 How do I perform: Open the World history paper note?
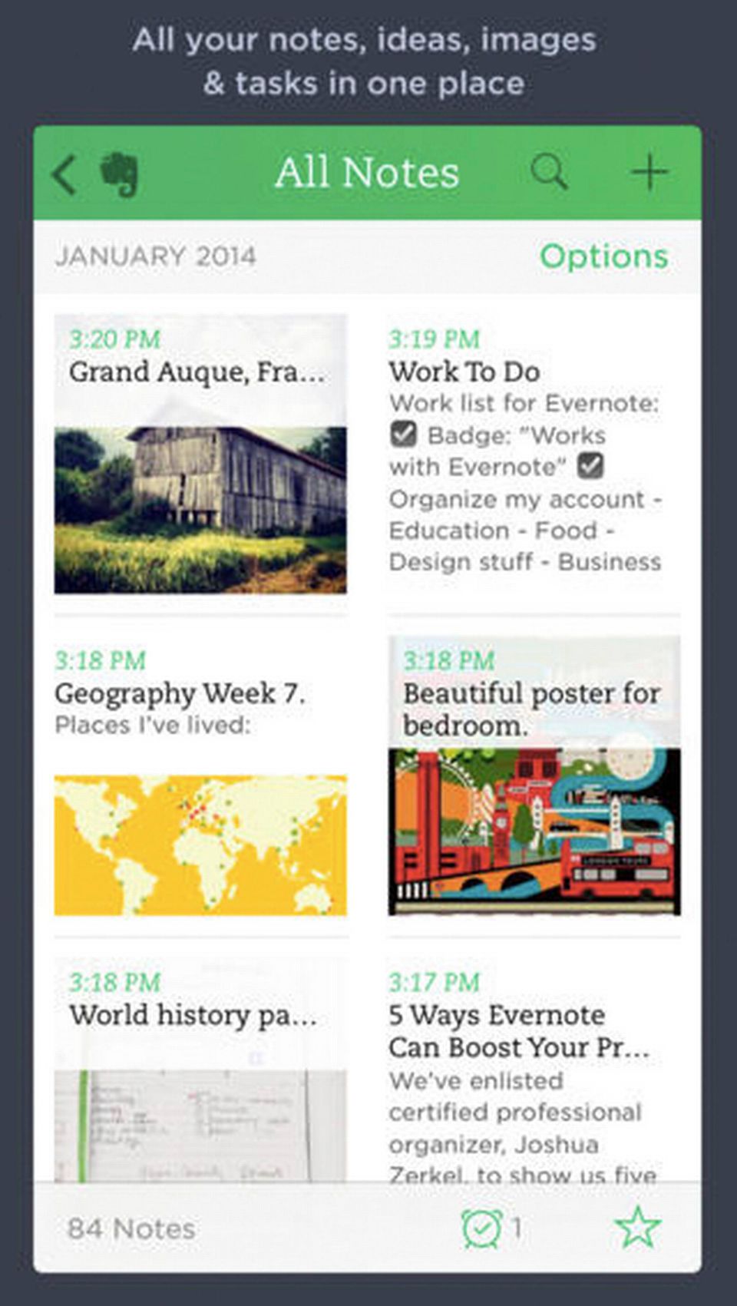[x=193, y=1015]
